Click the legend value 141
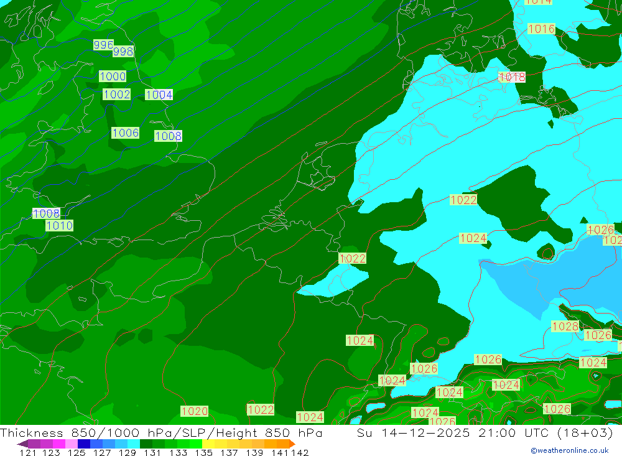Image resolution: width=622 pixels, height=456 pixels. pyautogui.click(x=280, y=453)
